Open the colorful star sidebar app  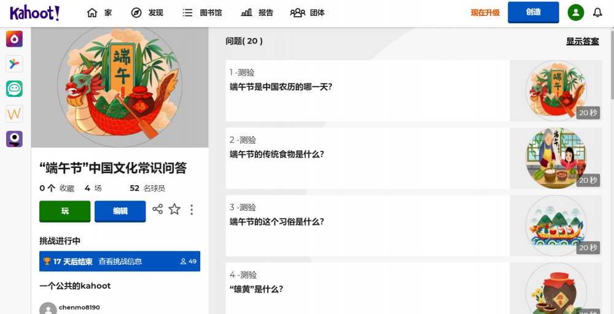15,64
